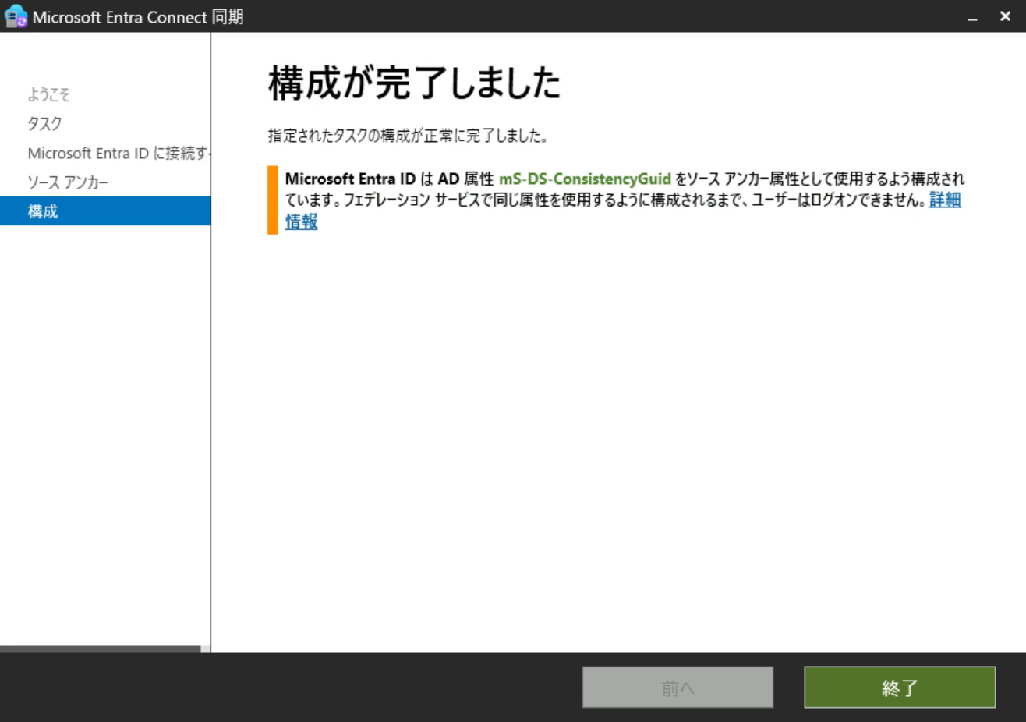Click the mS-DS-ConsistencyGuid attribute text

(x=585, y=179)
